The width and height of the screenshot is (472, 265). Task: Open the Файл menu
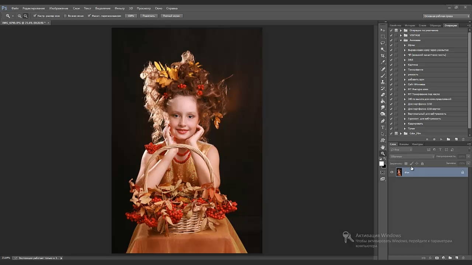click(x=15, y=8)
